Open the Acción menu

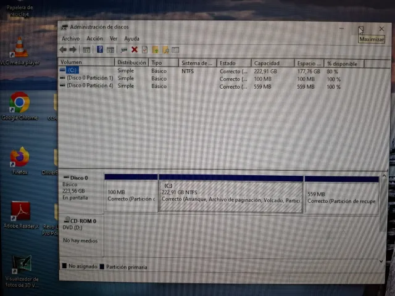(94, 38)
